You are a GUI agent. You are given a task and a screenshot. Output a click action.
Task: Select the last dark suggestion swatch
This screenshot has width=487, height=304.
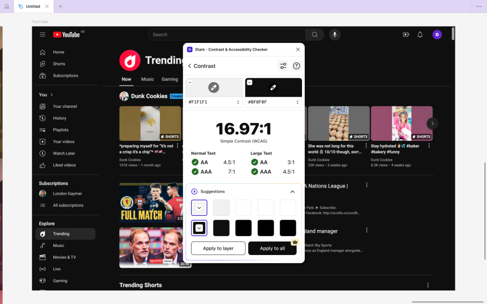(288, 228)
